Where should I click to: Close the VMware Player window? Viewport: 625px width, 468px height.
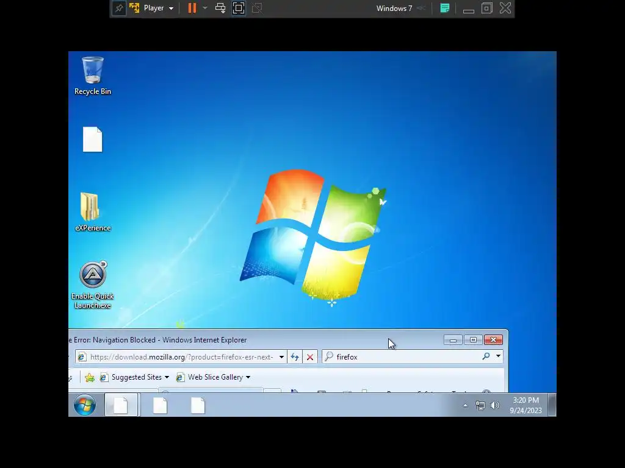(x=505, y=8)
